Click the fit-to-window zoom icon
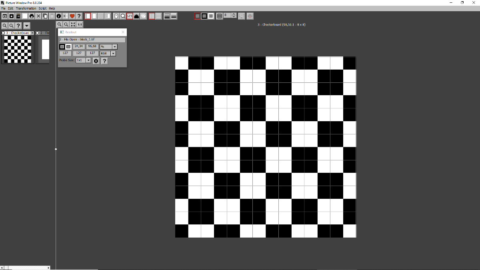480x270 pixels. point(73,24)
